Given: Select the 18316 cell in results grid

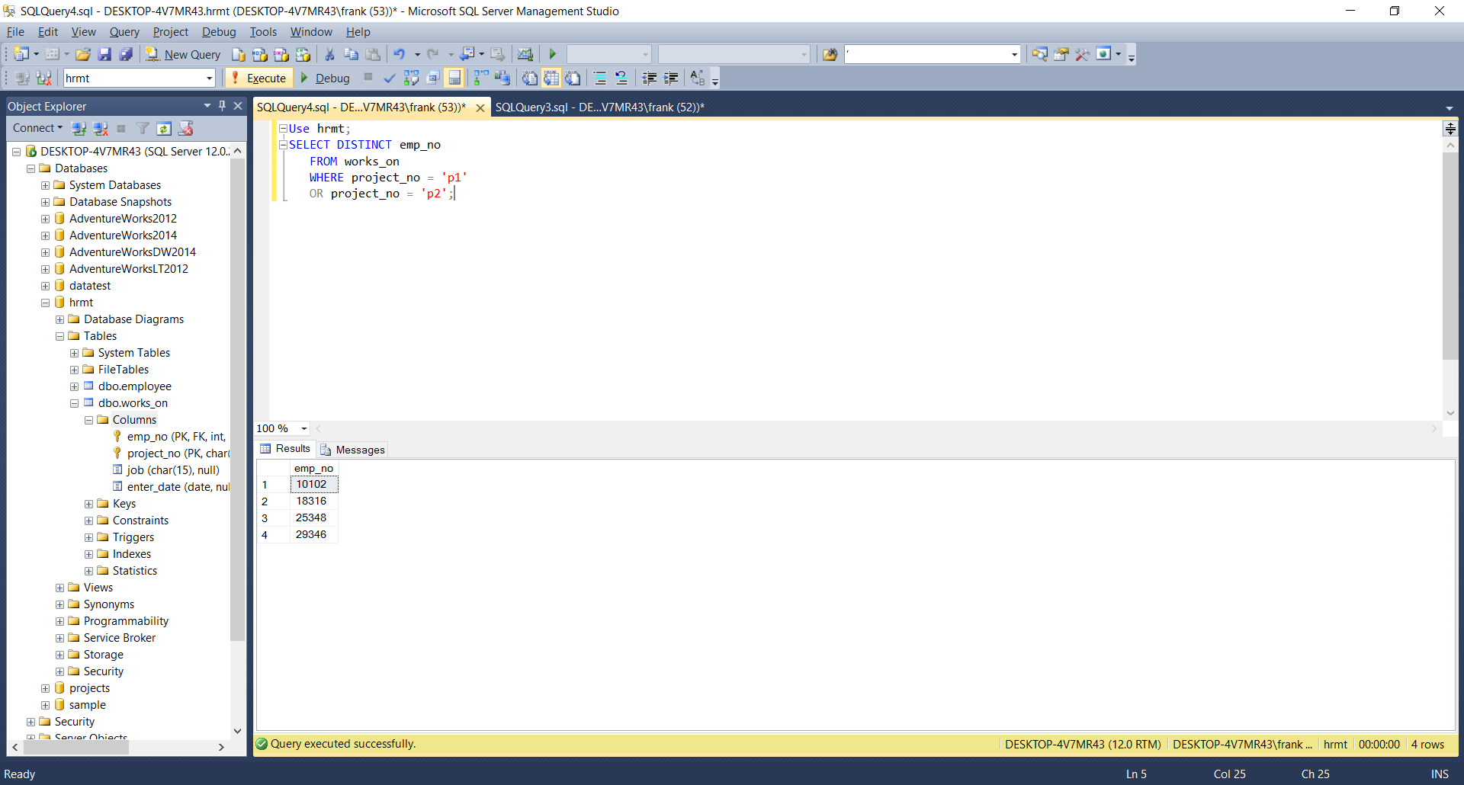Looking at the screenshot, I should 312,501.
